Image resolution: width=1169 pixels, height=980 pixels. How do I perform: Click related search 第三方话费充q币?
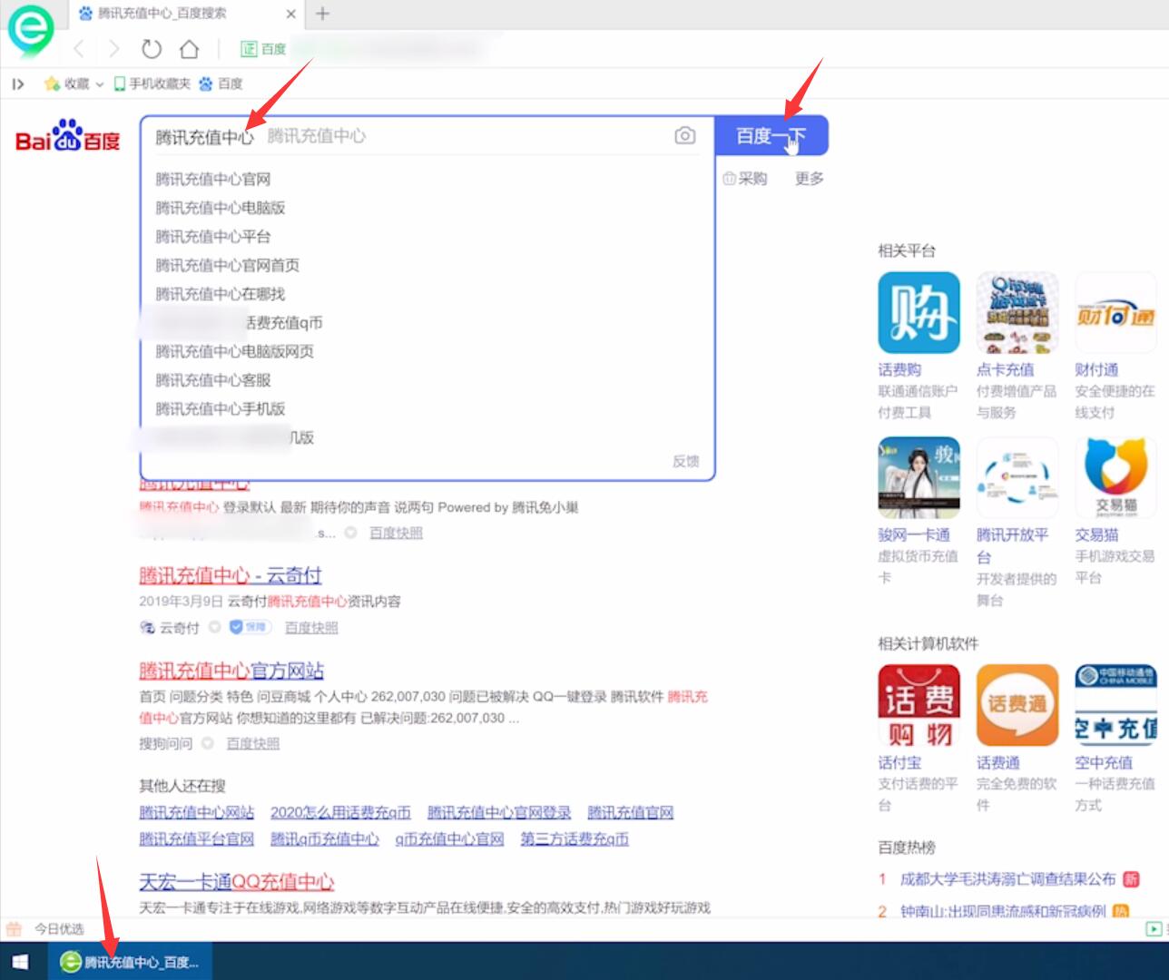point(575,839)
